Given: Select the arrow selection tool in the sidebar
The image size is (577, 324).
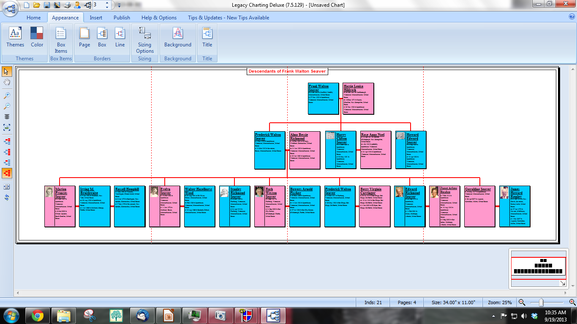Looking at the screenshot, I should pos(6,71).
